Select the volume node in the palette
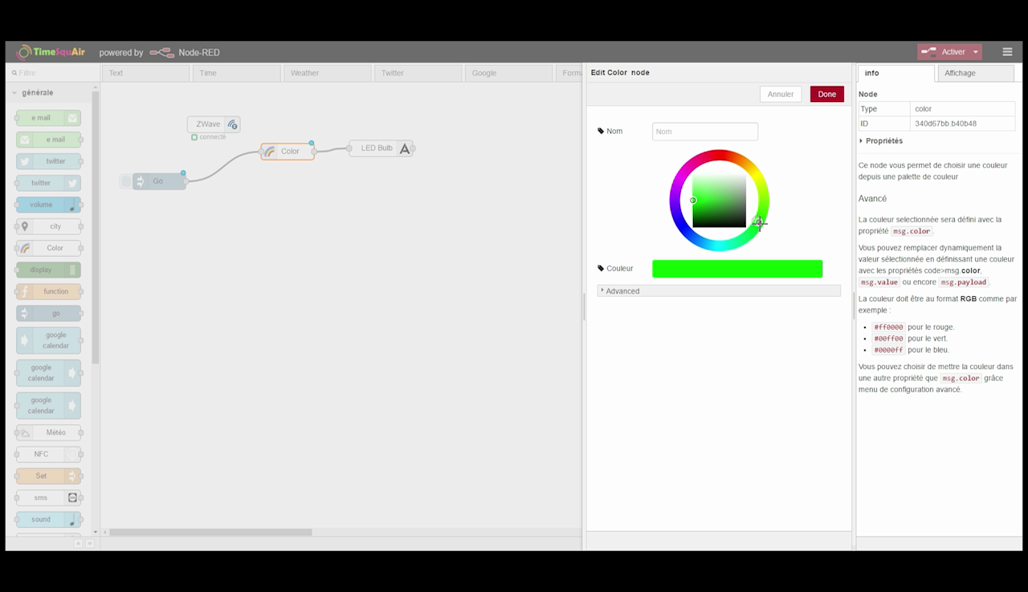Viewport: 1028px width, 592px height. tap(48, 205)
